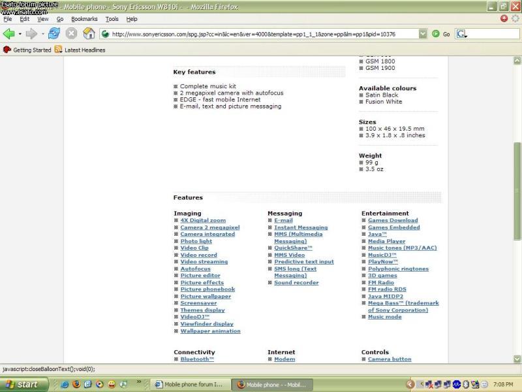Viewport: 522px width, 392px height.
Task: Open the Help menu
Action: pos(132,19)
